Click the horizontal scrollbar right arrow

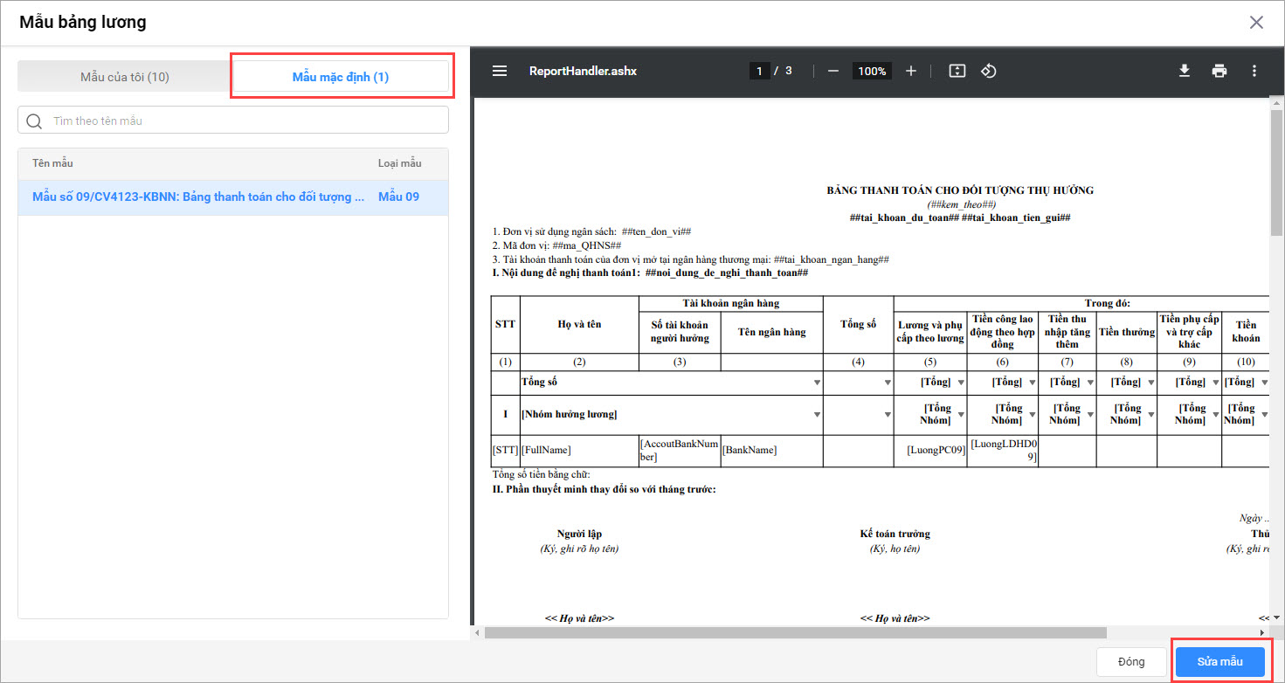coord(1262,632)
